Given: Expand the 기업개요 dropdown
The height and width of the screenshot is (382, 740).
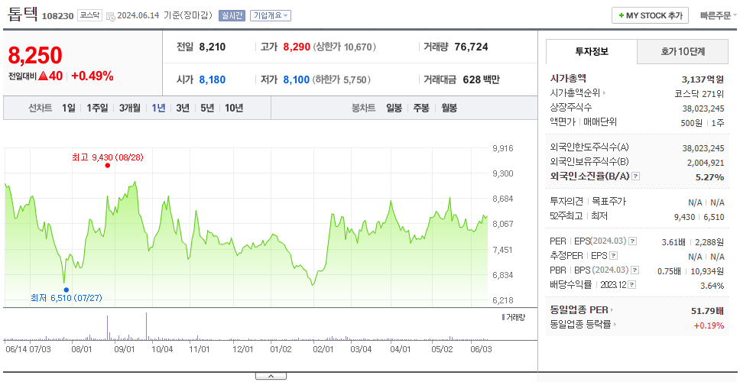Looking at the screenshot, I should (x=271, y=15).
